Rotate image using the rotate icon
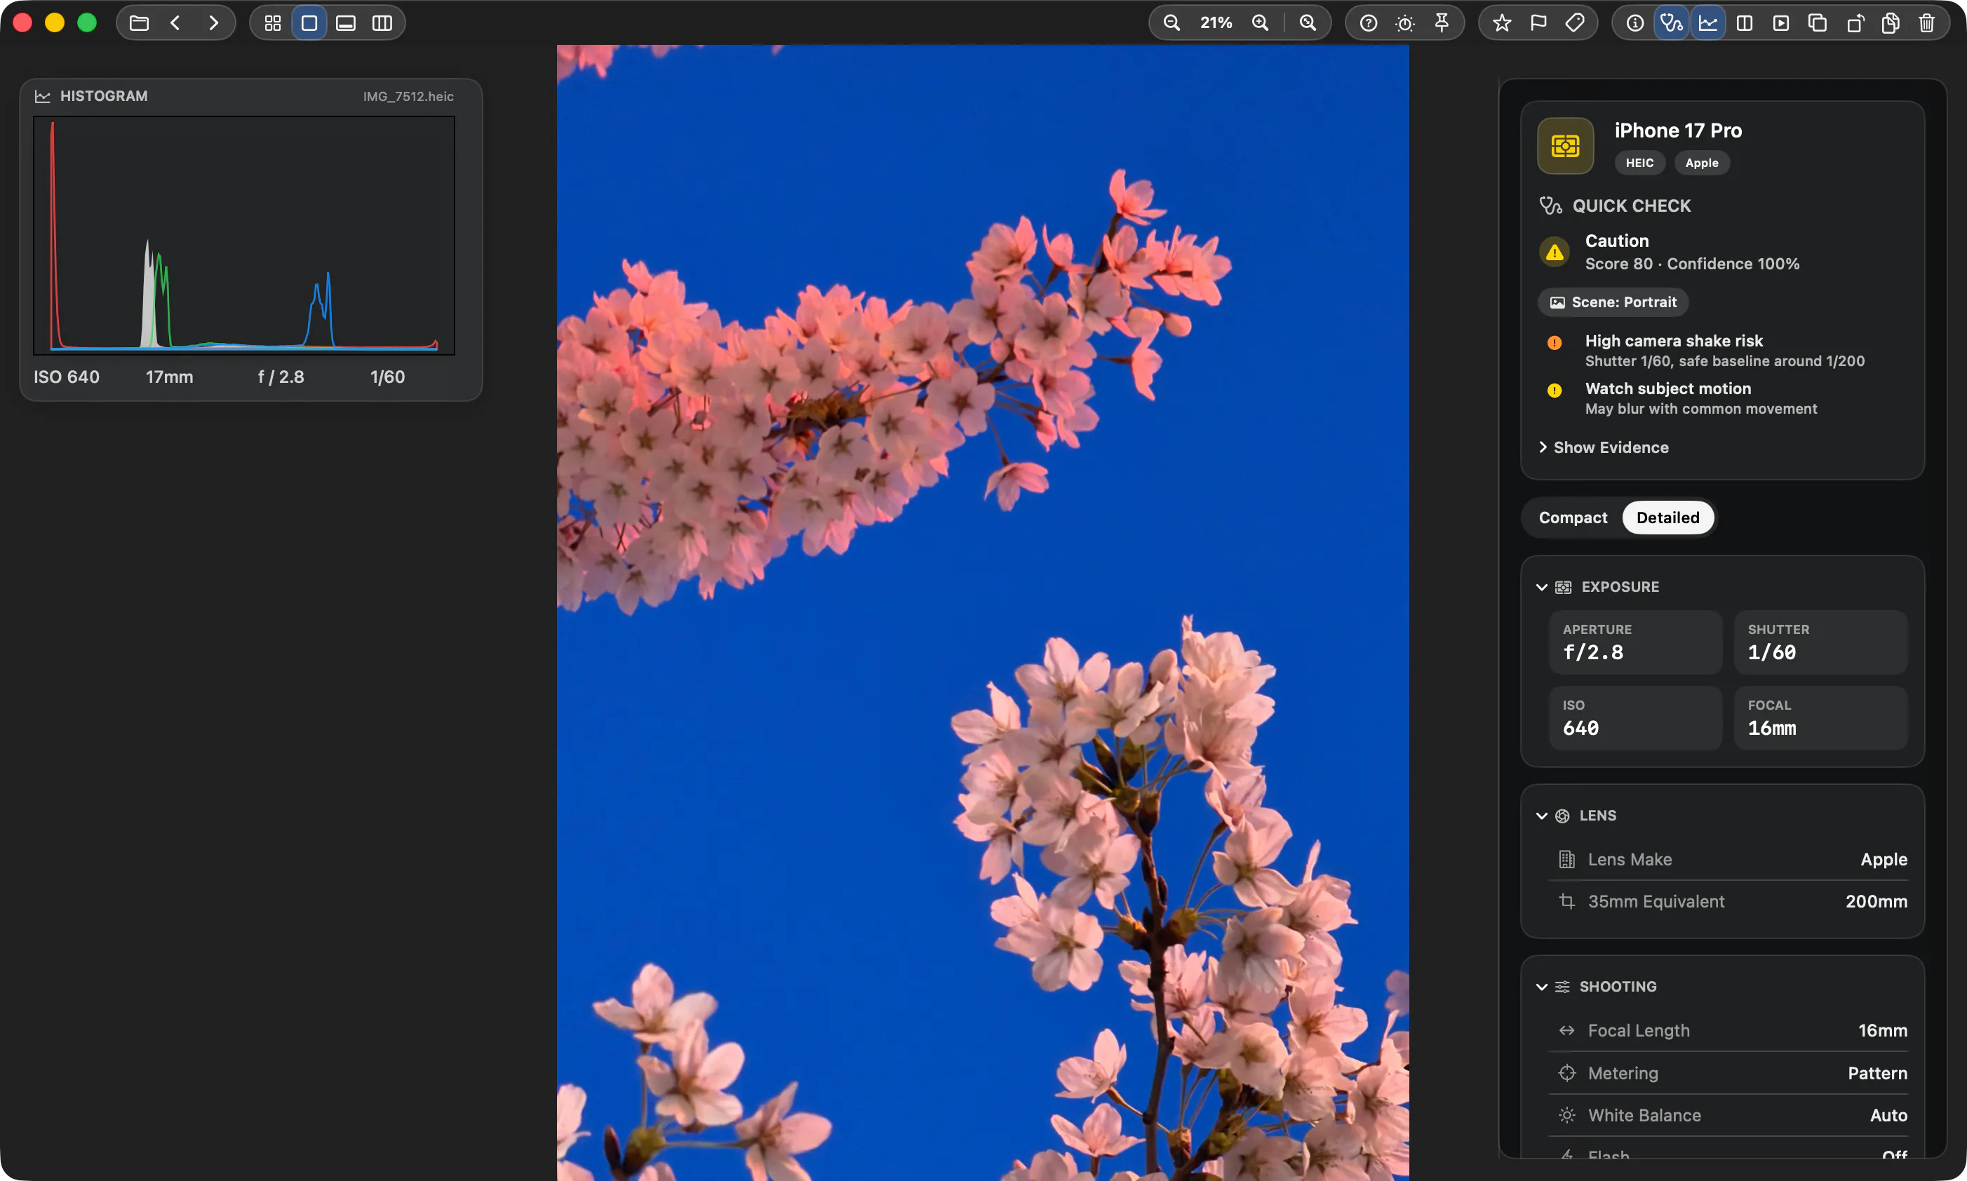Viewport: 1967px width, 1181px height. (x=1855, y=23)
